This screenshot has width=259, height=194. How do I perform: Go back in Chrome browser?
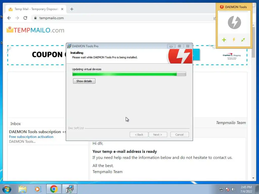(9, 18)
